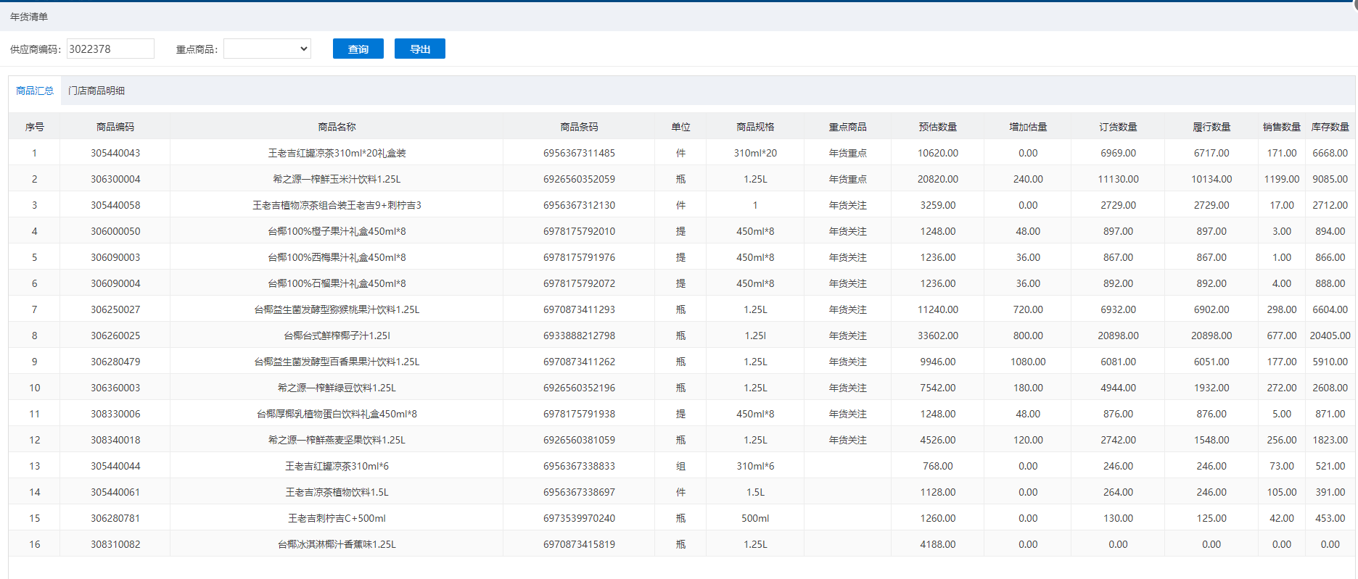Select the row for 王老吉刺柠吉C+500ml
Viewport: 1358px width, 579px height.
tap(337, 518)
